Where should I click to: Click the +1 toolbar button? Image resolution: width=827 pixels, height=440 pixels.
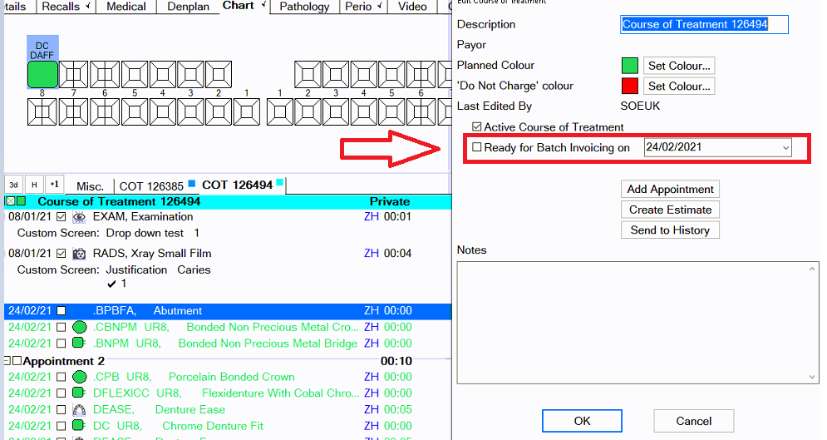point(54,185)
